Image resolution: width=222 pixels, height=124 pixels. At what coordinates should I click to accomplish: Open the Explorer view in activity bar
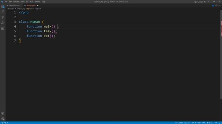tap(3, 6)
